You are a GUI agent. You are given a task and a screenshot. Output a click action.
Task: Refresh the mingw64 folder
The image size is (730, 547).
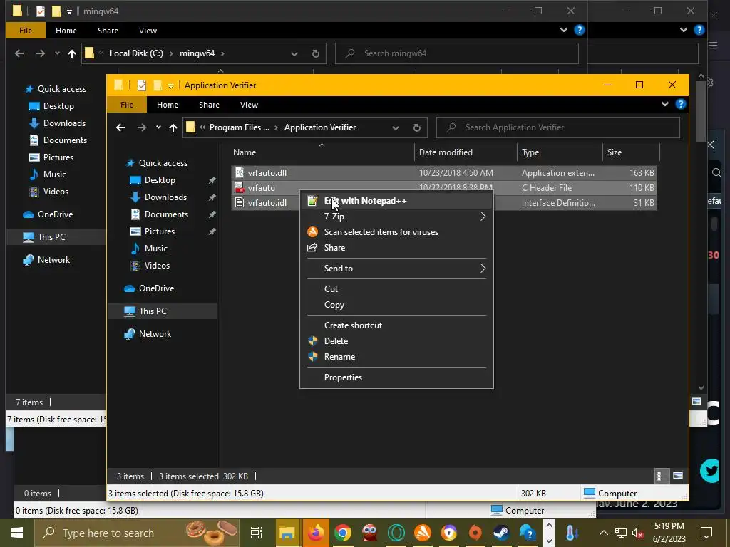315,53
